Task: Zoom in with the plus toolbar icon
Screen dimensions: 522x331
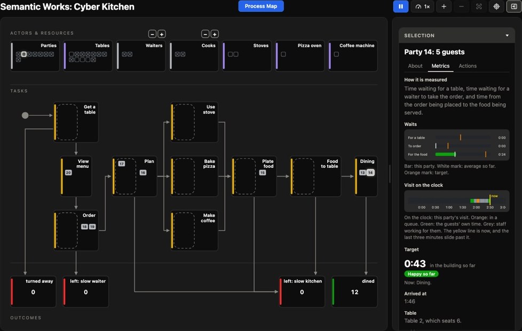Action: (x=444, y=6)
